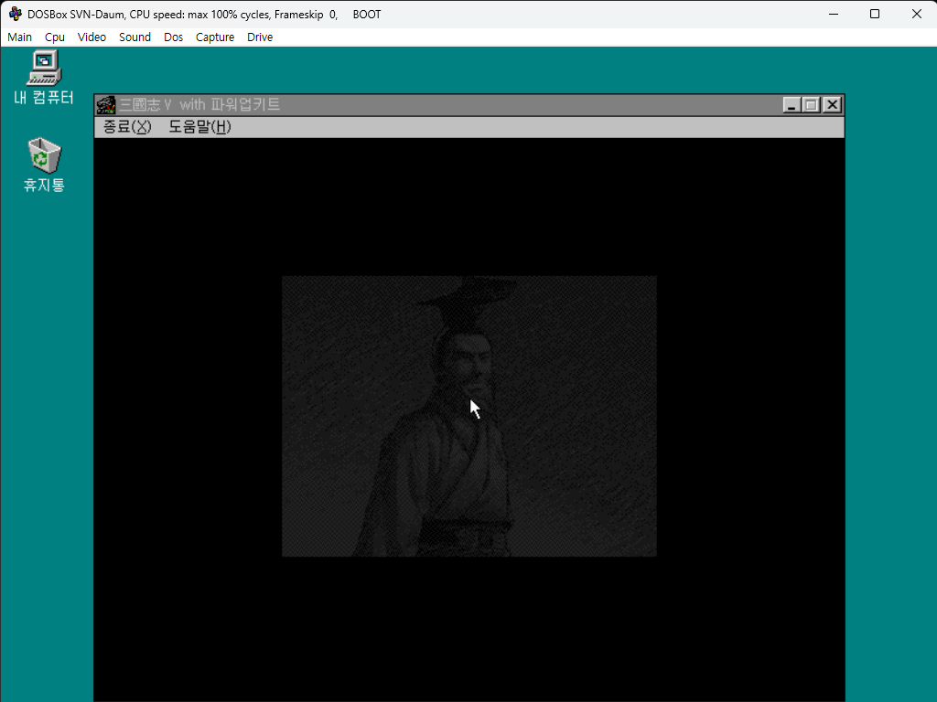Open DOSBox Dos menu
Viewport: 937px width, 702px height.
[x=173, y=37]
